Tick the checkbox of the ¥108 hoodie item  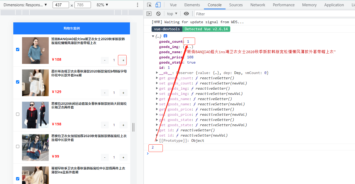[18, 50]
